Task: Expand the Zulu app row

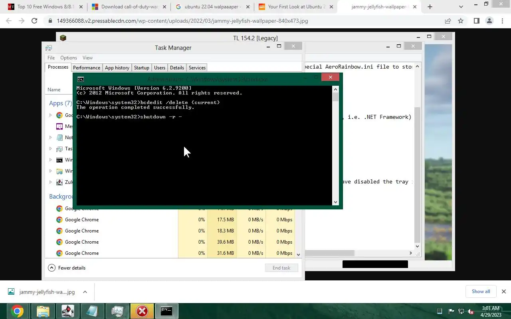Action: click(x=50, y=182)
